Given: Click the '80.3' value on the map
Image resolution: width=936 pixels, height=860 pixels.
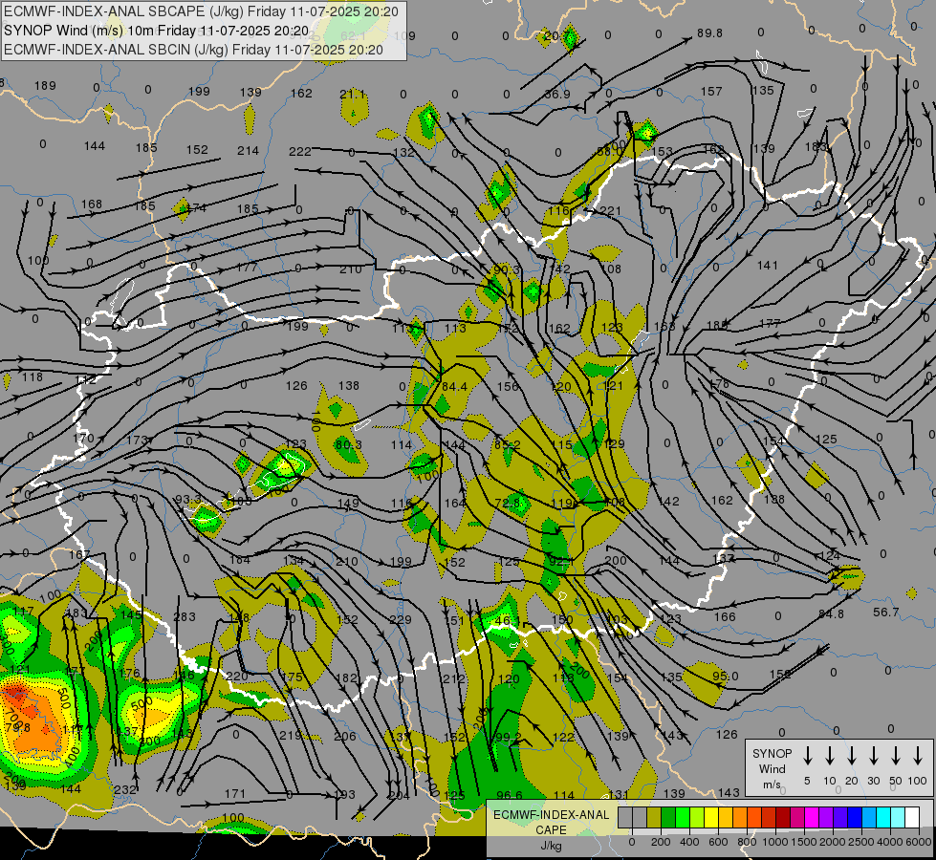Looking at the screenshot, I should click(x=349, y=444).
